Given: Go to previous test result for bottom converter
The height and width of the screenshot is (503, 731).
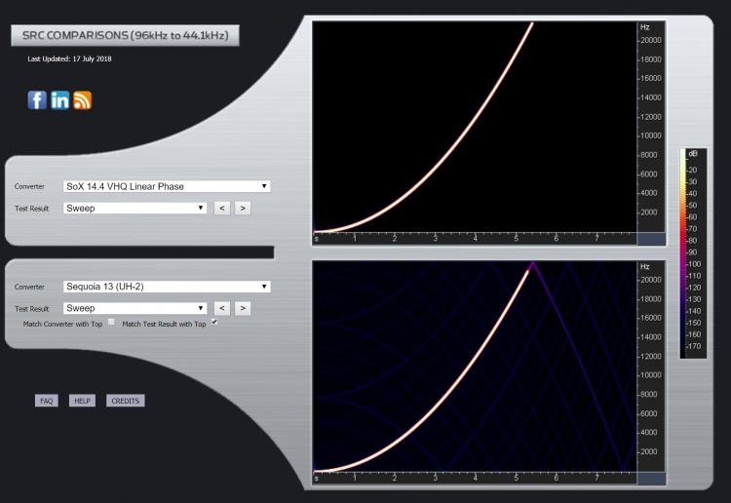Looking at the screenshot, I should click(x=222, y=308).
